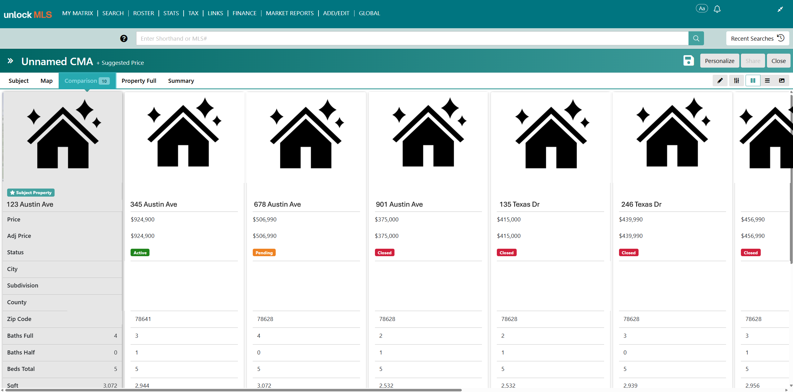793x392 pixels.
Task: Click zip code 78641
Action: (x=143, y=319)
